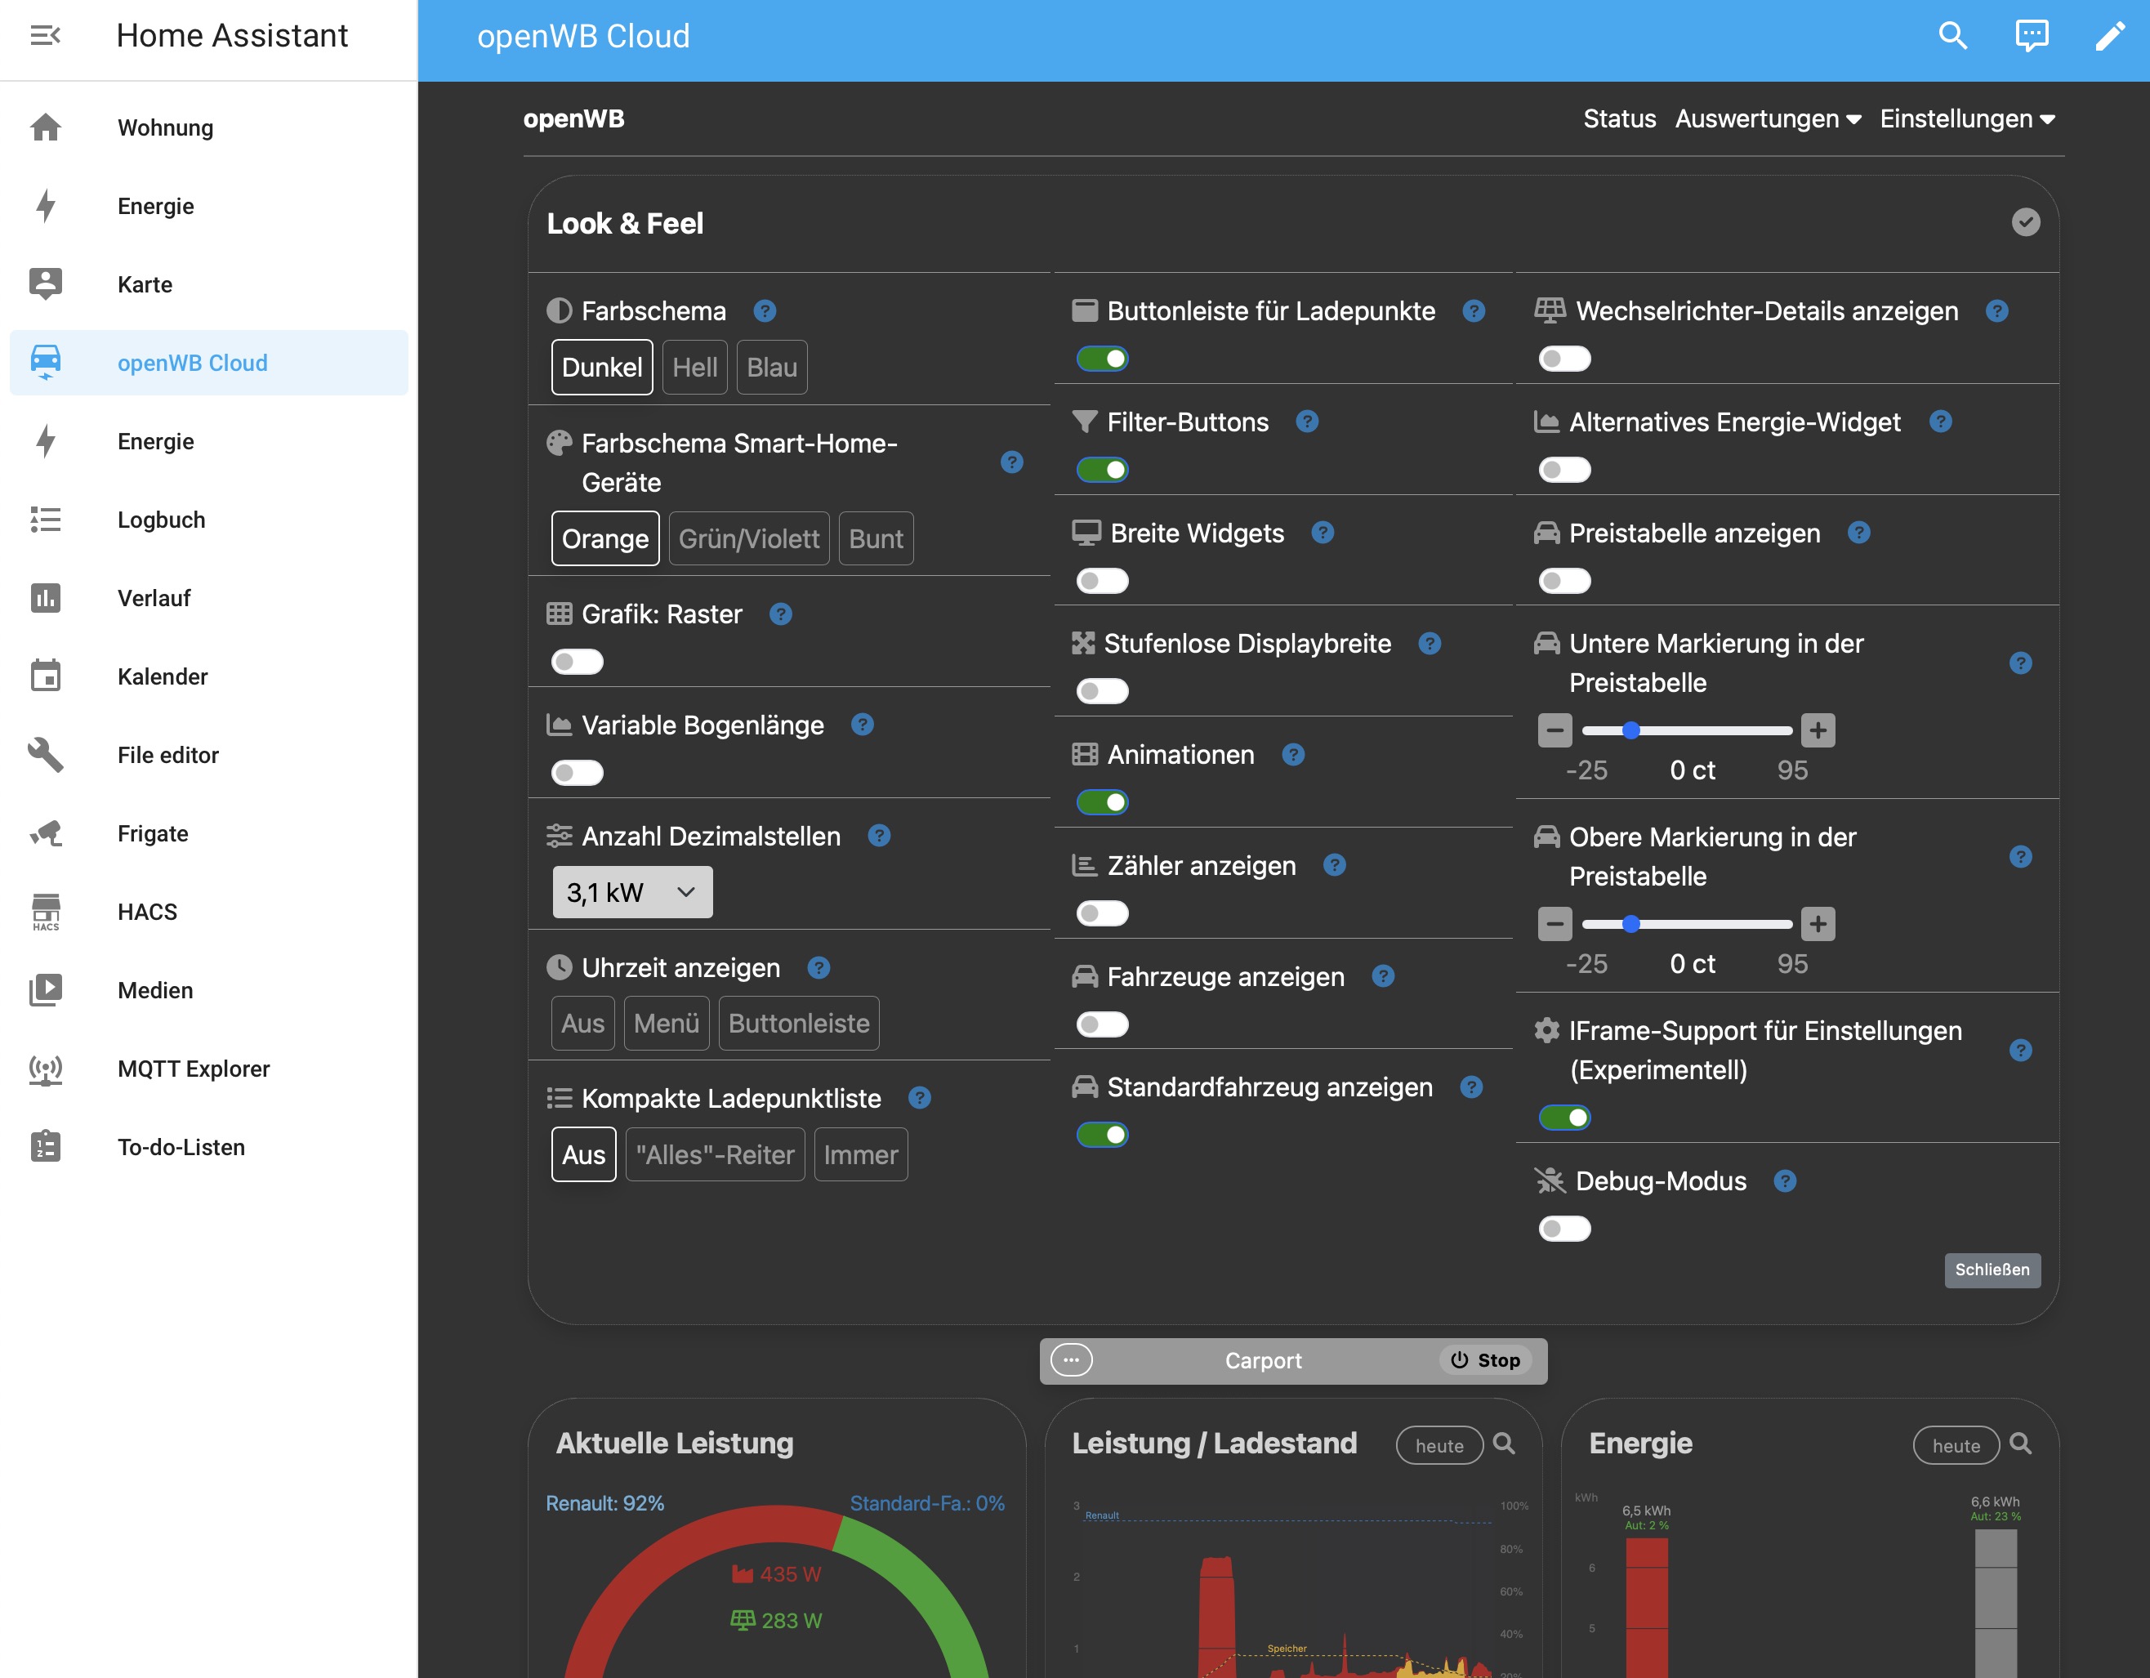Click the pencil edit dashboard icon
The height and width of the screenshot is (1678, 2150).
(x=2110, y=37)
